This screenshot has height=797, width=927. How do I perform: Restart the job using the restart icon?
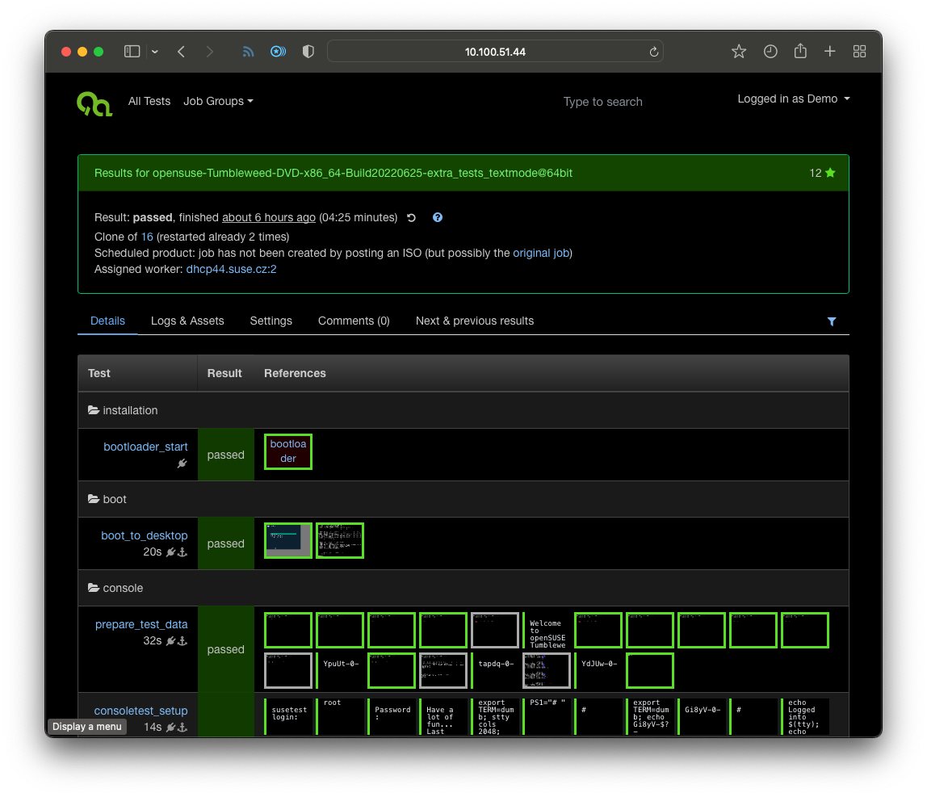click(x=412, y=217)
